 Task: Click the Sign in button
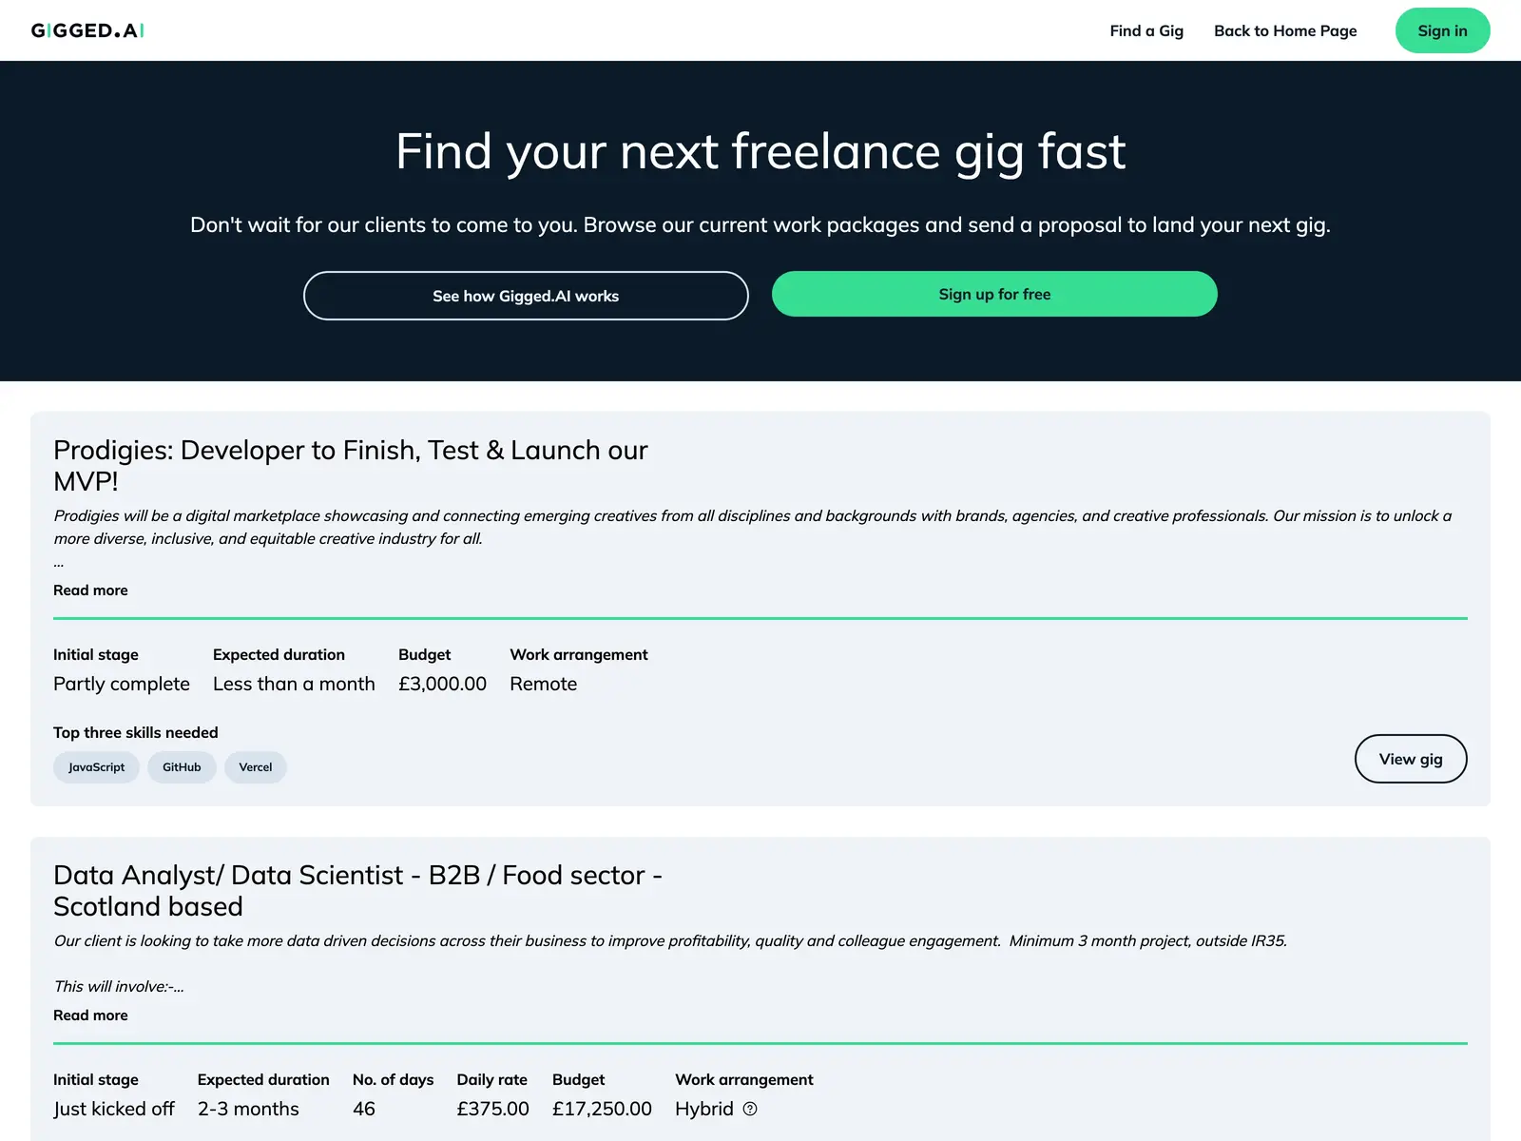1442,30
